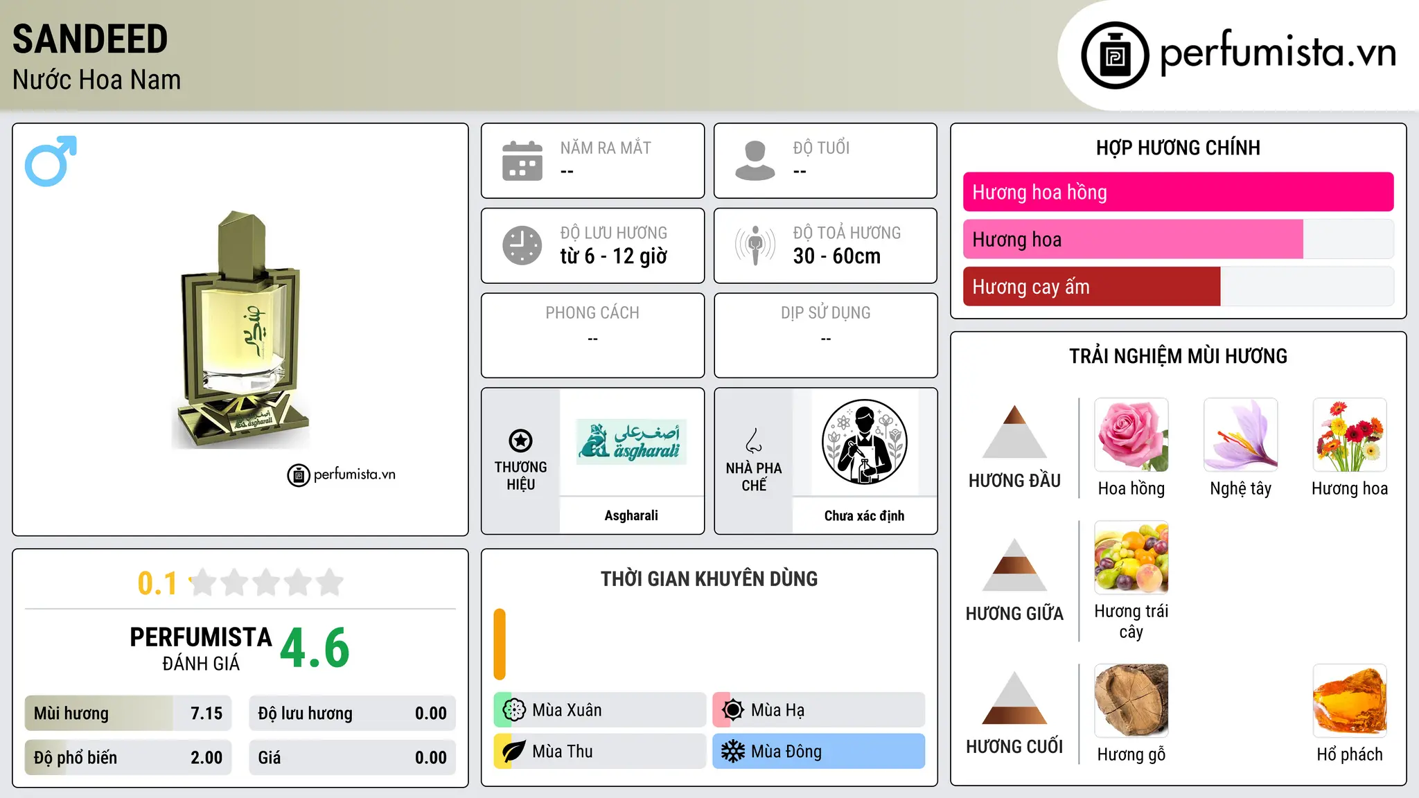Select the Hổ phách amber note image
Screen dimensions: 1419x798
(1350, 701)
